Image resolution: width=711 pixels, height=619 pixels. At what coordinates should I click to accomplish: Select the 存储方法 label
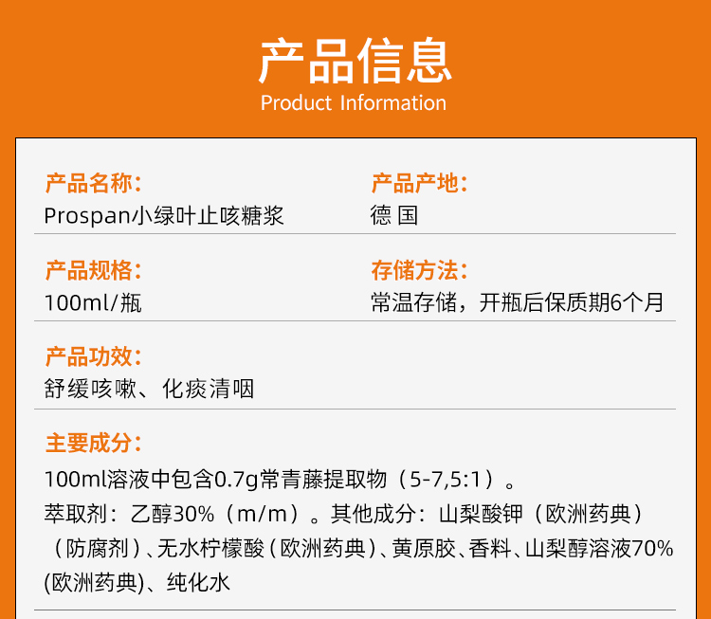point(419,270)
